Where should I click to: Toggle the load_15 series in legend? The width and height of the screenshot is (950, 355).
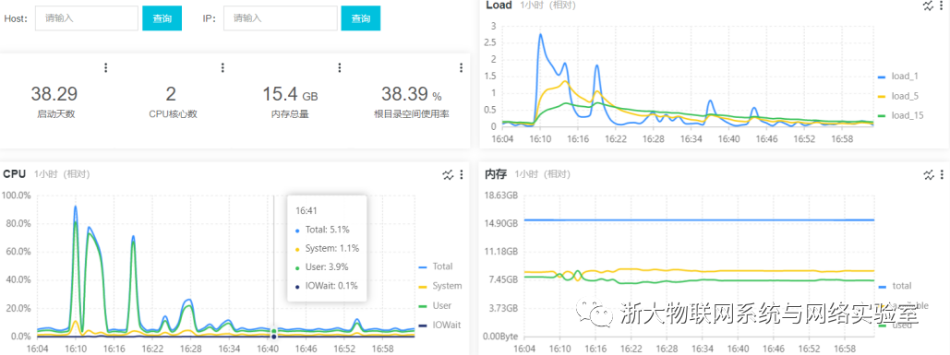click(x=901, y=115)
